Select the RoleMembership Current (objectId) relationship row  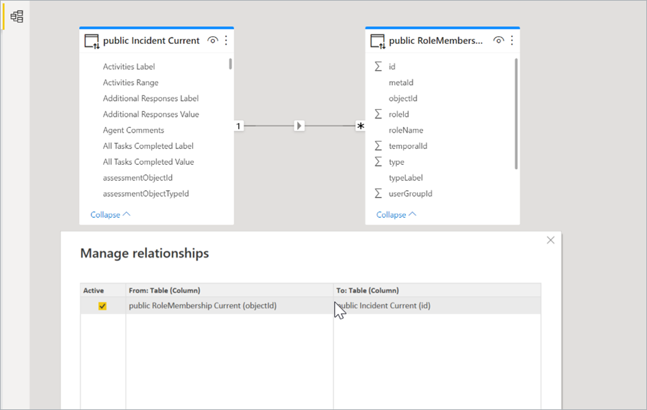203,306
